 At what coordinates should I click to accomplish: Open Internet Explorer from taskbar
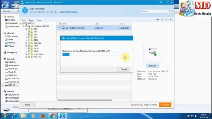click(x=14, y=116)
